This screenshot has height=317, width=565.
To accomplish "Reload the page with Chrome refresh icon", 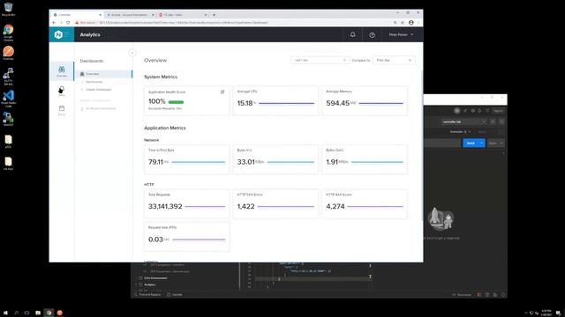I will pos(68,23).
